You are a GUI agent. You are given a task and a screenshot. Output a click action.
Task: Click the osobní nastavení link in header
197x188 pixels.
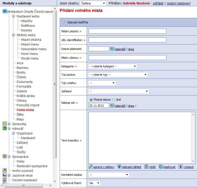coord(179,3)
